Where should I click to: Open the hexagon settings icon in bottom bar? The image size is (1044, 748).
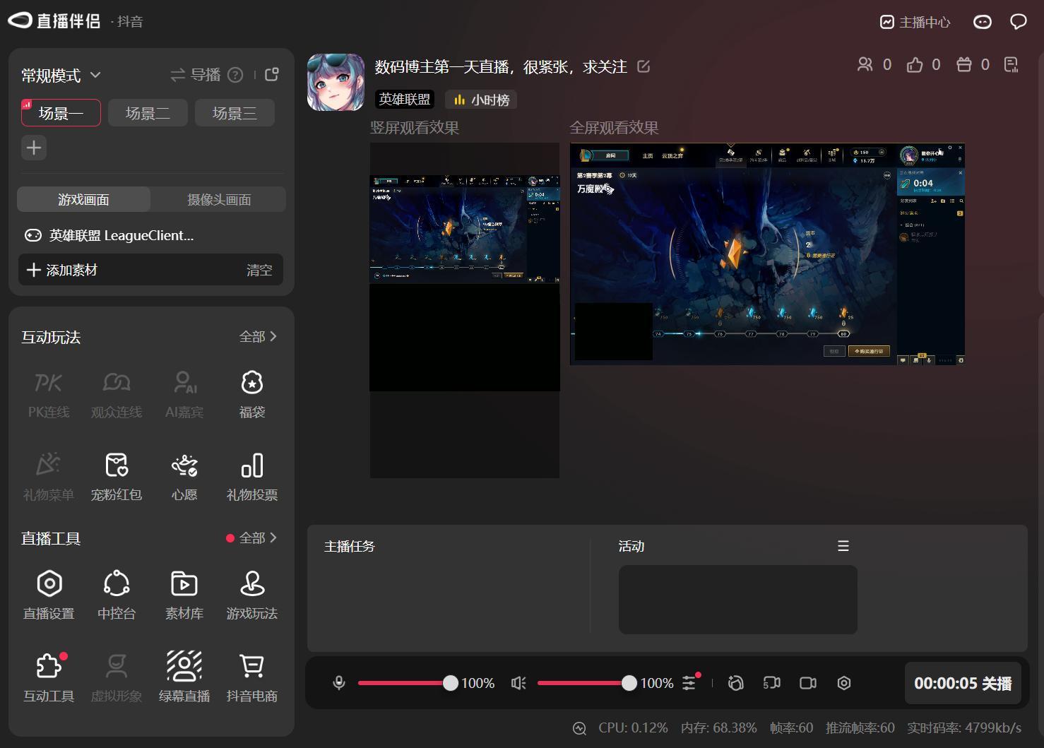(844, 683)
